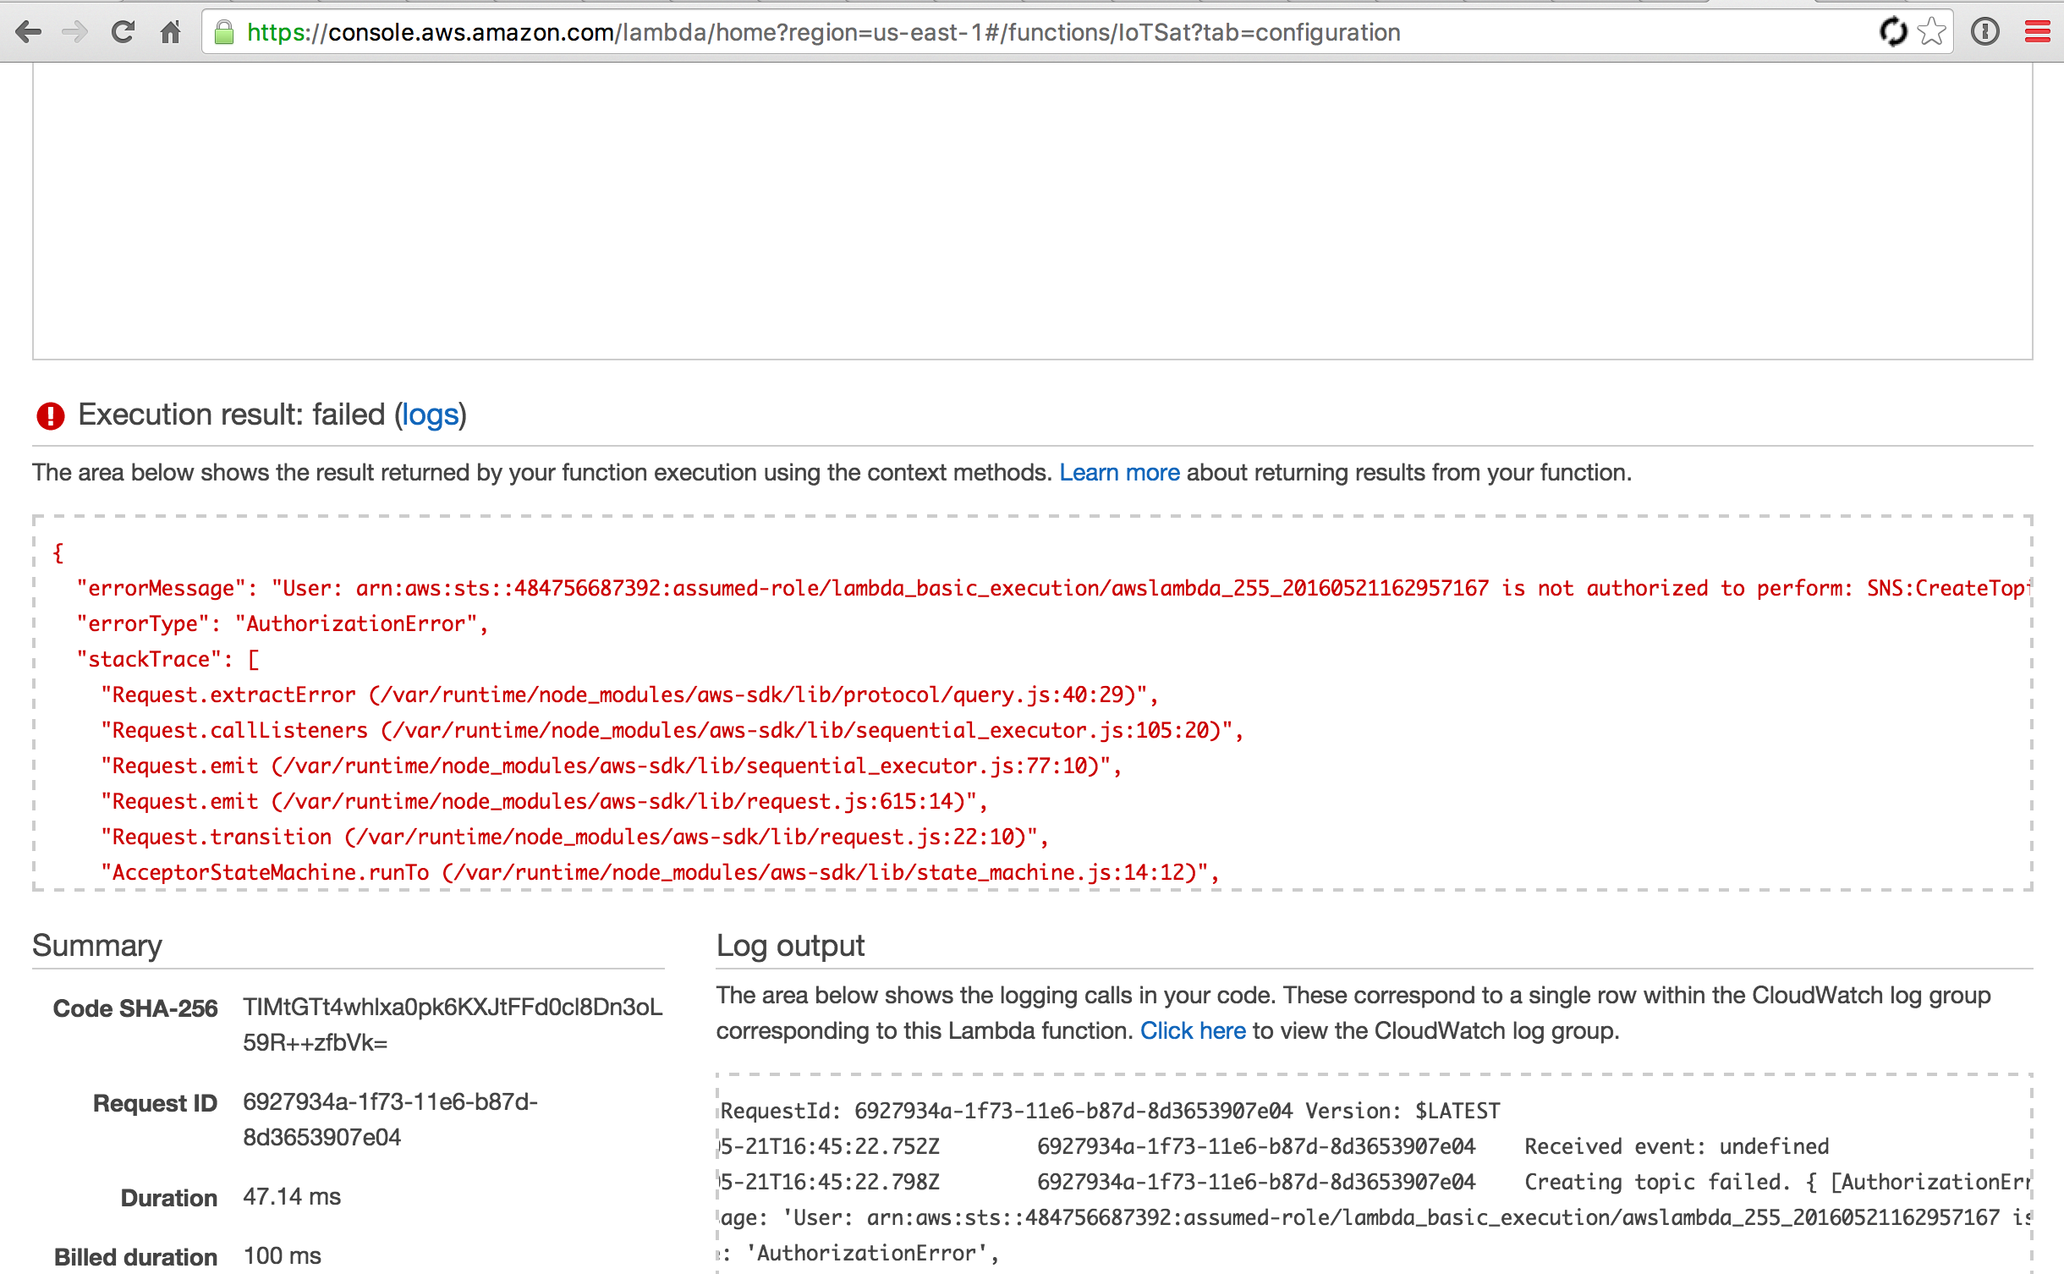Reload the Lambda console page
The height and width of the screenshot is (1274, 2064).
(124, 32)
